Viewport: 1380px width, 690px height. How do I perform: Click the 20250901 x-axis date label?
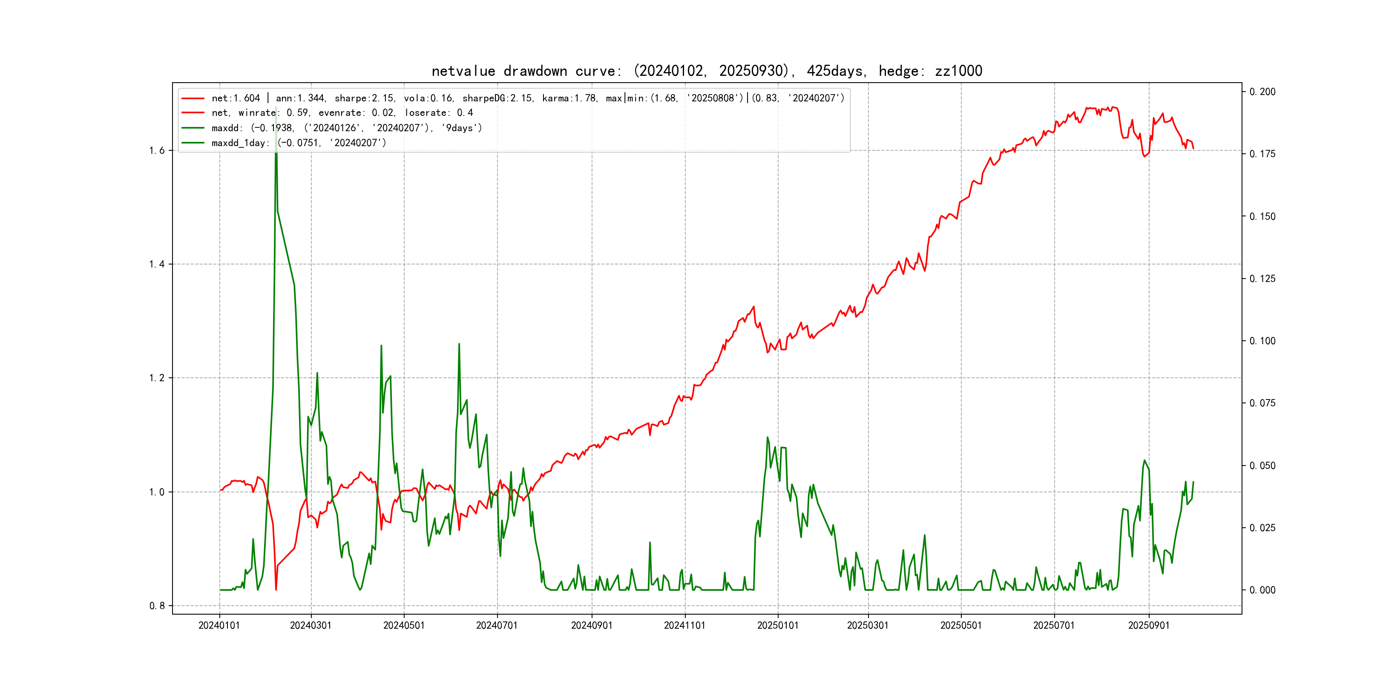(1149, 626)
